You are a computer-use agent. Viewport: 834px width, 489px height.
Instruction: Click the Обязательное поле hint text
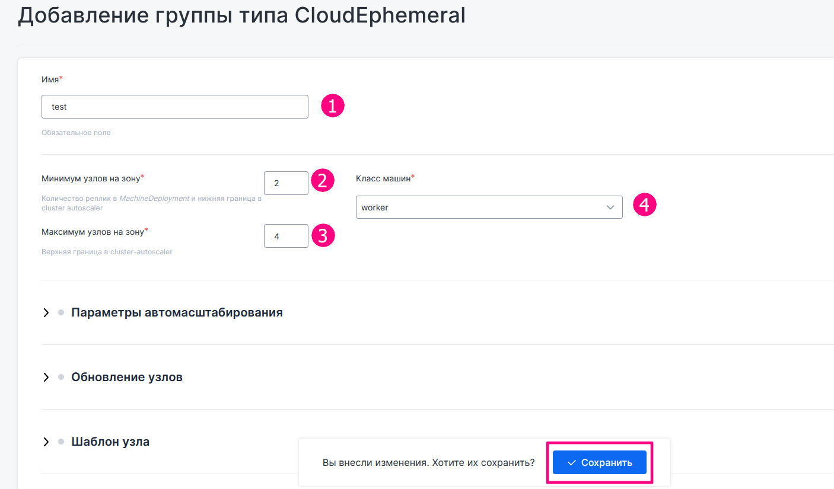tap(76, 133)
